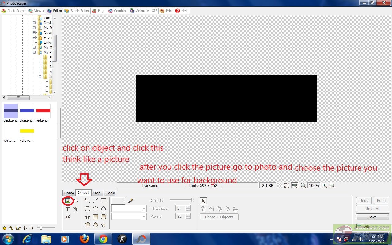
Task: Increase the Thickness value with stepper
Action: coord(188,207)
